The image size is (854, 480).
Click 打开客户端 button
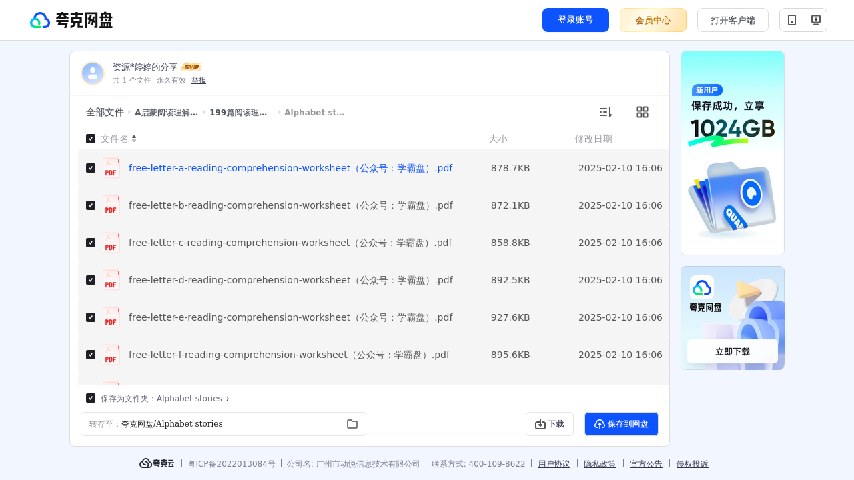(x=733, y=20)
